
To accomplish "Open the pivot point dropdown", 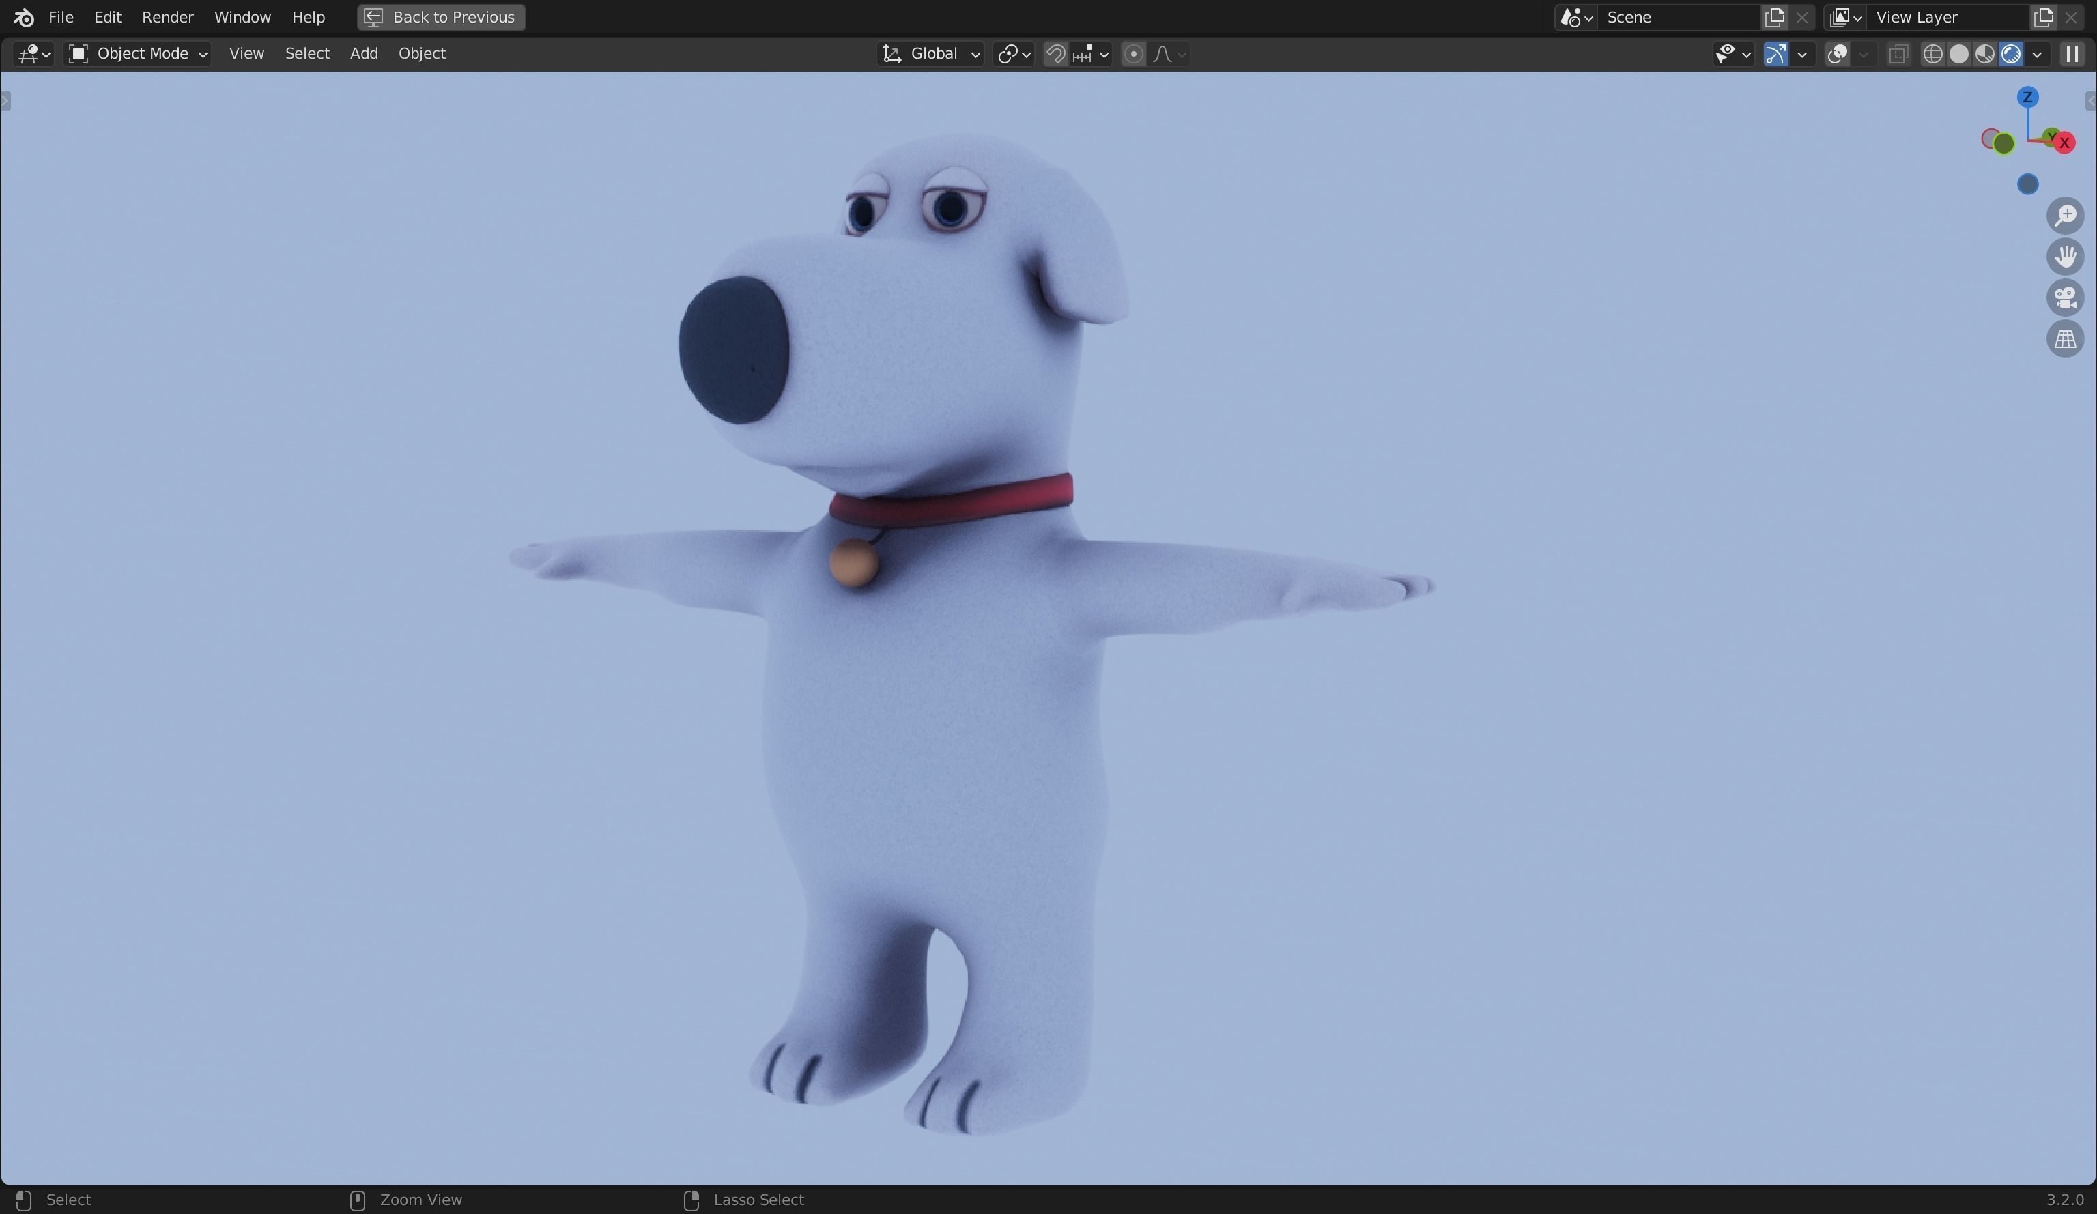I will [x=1014, y=54].
